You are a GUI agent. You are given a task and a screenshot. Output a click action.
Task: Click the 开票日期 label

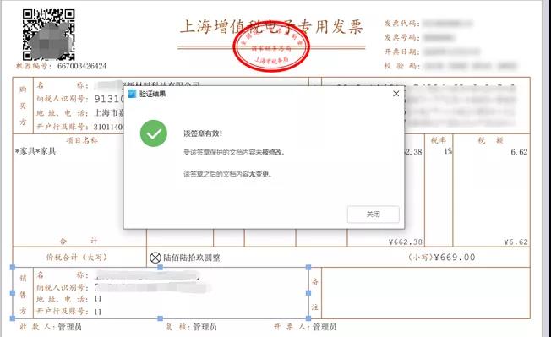click(402, 52)
